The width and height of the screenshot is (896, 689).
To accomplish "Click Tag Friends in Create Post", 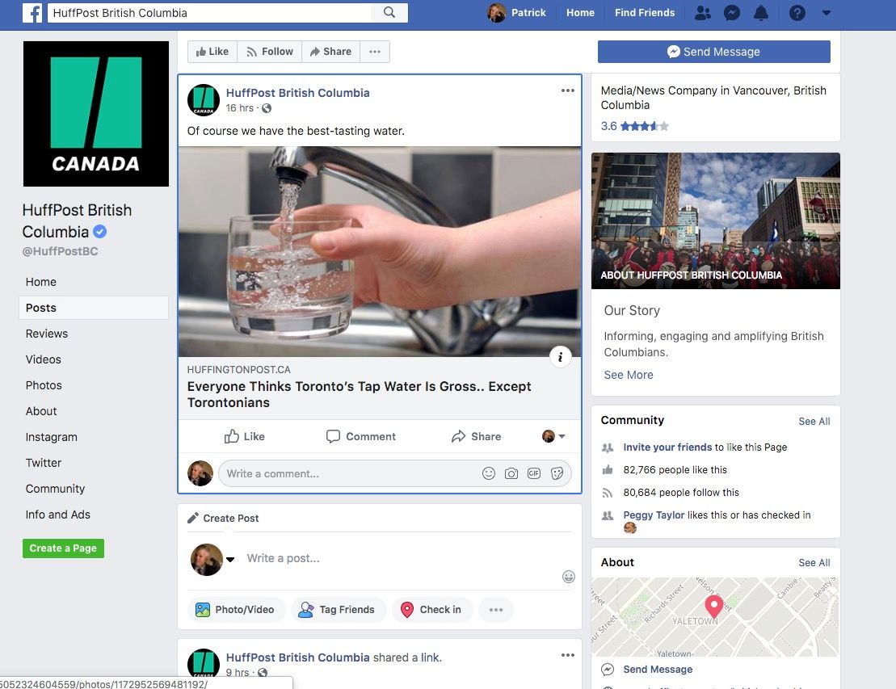I will [339, 610].
